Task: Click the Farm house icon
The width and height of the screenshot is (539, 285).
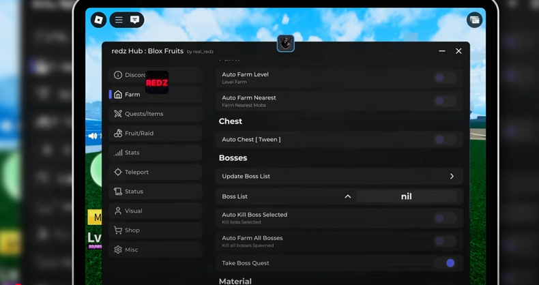Action: pos(118,94)
